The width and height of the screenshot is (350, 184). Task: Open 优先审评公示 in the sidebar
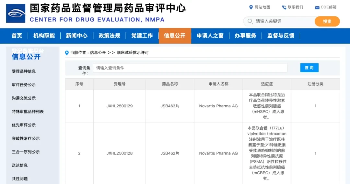24,125
